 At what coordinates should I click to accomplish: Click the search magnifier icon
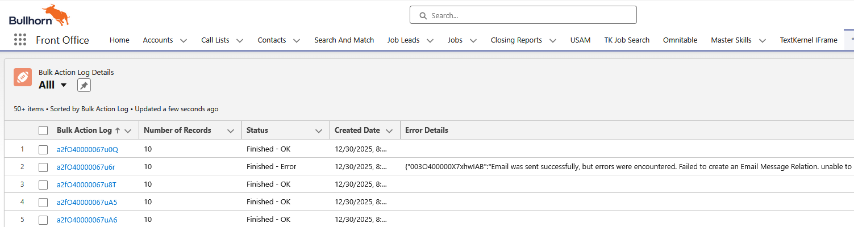pyautogui.click(x=423, y=15)
